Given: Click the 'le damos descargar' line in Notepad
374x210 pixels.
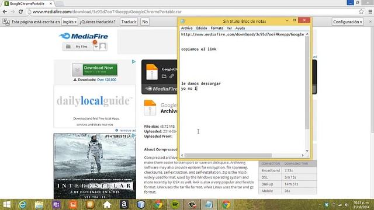Looking at the screenshot, I should point(201,83).
